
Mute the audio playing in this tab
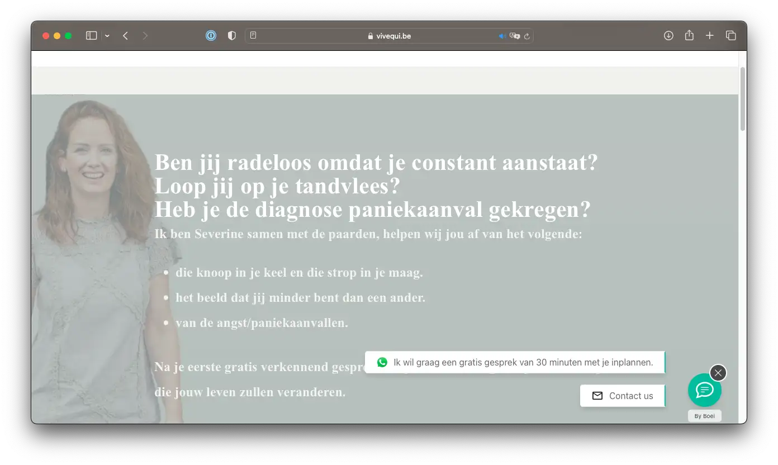(502, 36)
